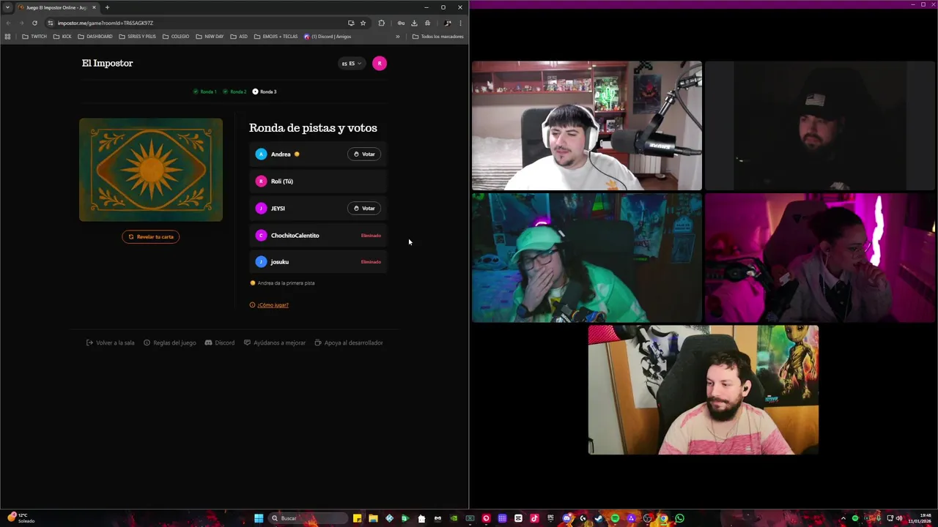Open Windows Start menu
This screenshot has height=527, width=938.
[259, 518]
